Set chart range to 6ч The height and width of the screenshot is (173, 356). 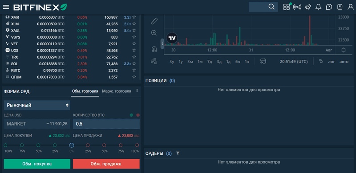(238, 62)
